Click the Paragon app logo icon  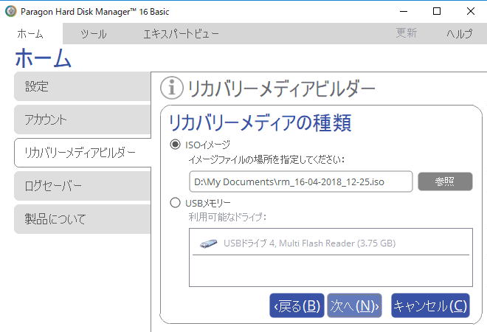(10, 11)
